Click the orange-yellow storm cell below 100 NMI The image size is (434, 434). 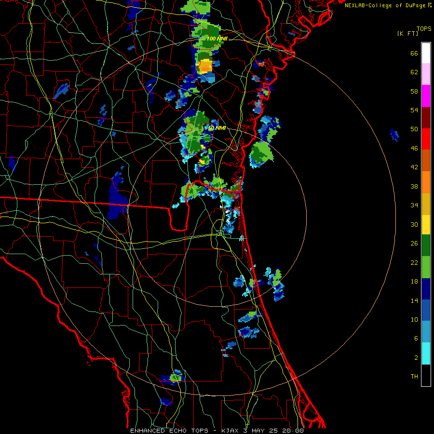(205, 66)
